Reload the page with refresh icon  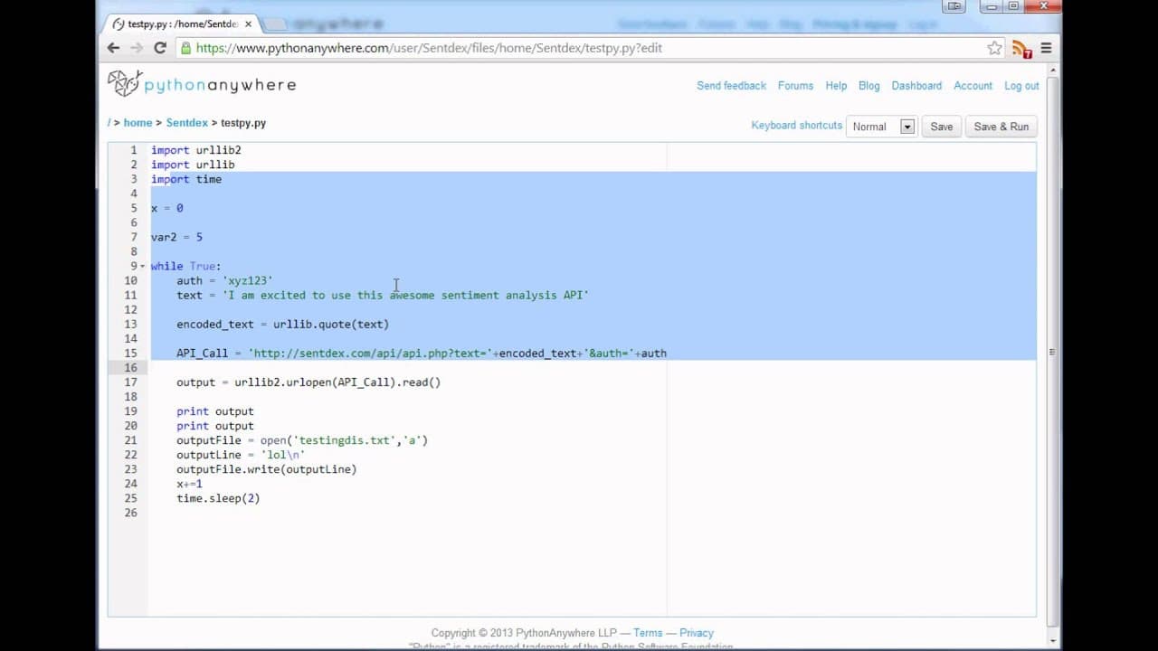coord(160,48)
